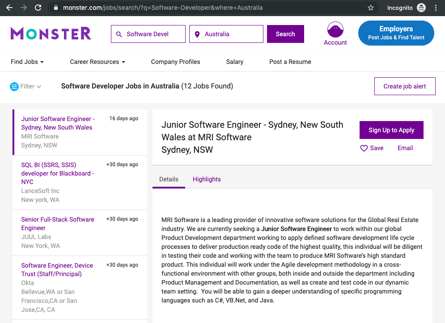Image resolution: width=445 pixels, height=323 pixels.
Task: Click the 'LanceSoft Inc' company text
Action: (40, 191)
